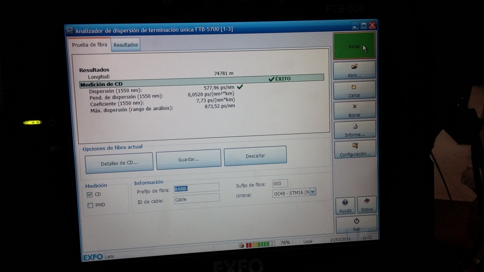
Task: Open Configuración settings icon
Action: coord(355,145)
